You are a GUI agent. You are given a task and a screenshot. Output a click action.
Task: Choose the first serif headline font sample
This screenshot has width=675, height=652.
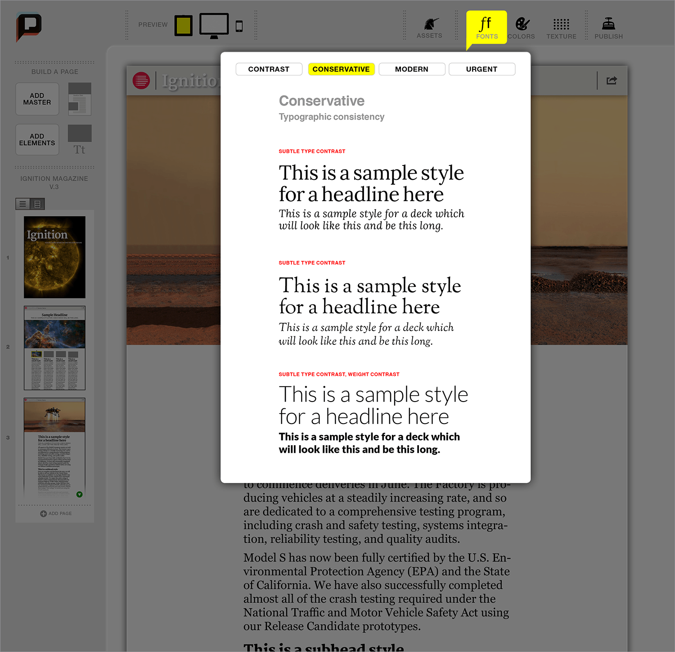pos(371,197)
